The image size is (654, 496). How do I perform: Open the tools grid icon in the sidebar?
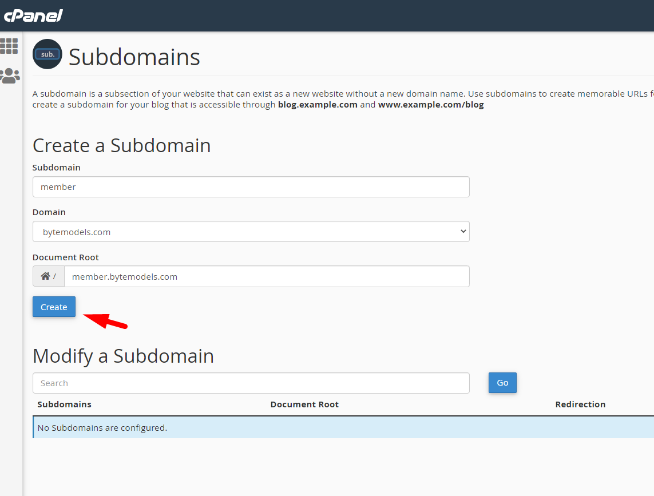pyautogui.click(x=9, y=46)
